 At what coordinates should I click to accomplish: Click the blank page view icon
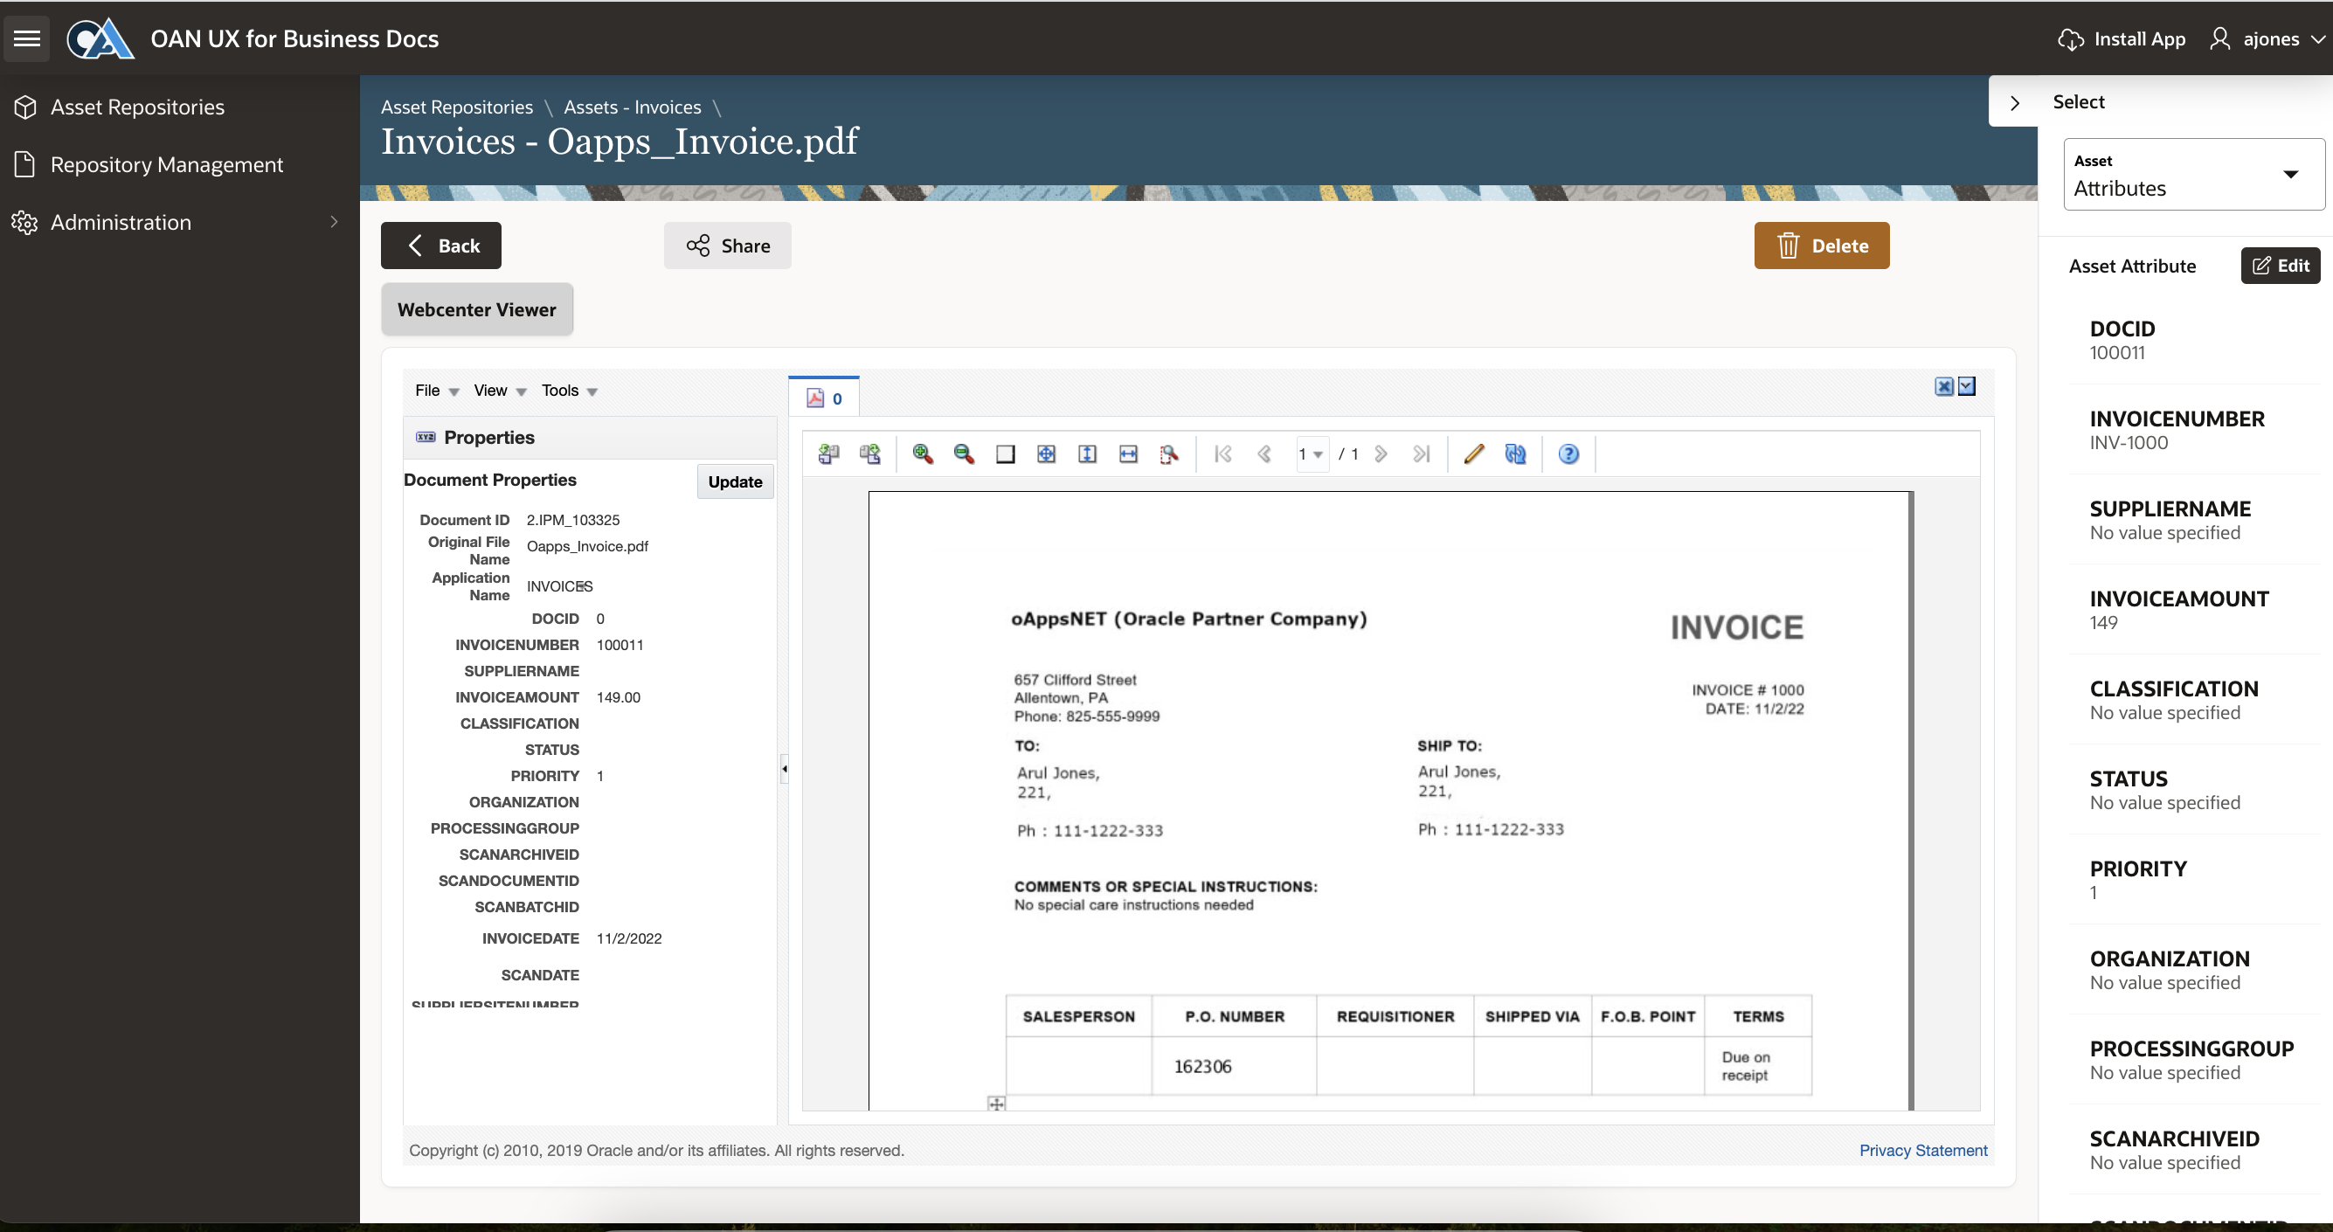pyautogui.click(x=1006, y=453)
